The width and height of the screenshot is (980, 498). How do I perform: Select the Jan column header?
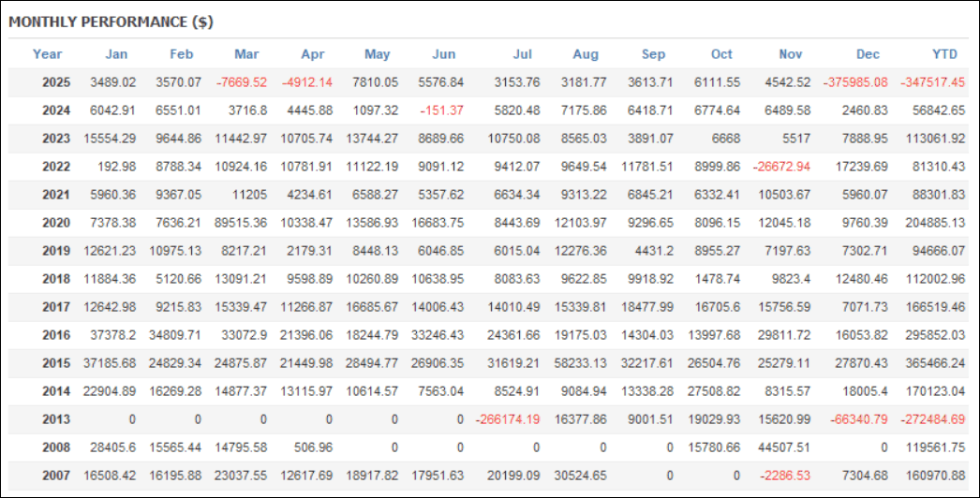point(117,54)
